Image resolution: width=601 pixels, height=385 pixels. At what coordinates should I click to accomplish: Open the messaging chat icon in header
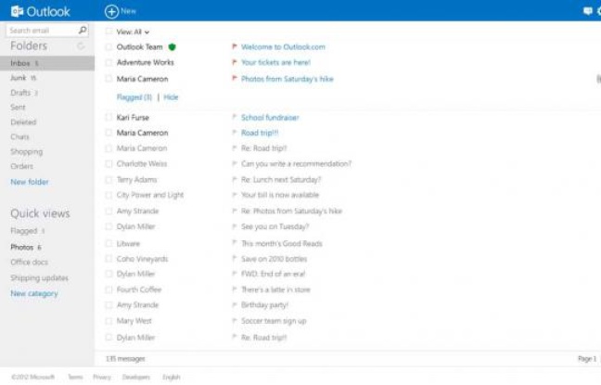pyautogui.click(x=588, y=11)
